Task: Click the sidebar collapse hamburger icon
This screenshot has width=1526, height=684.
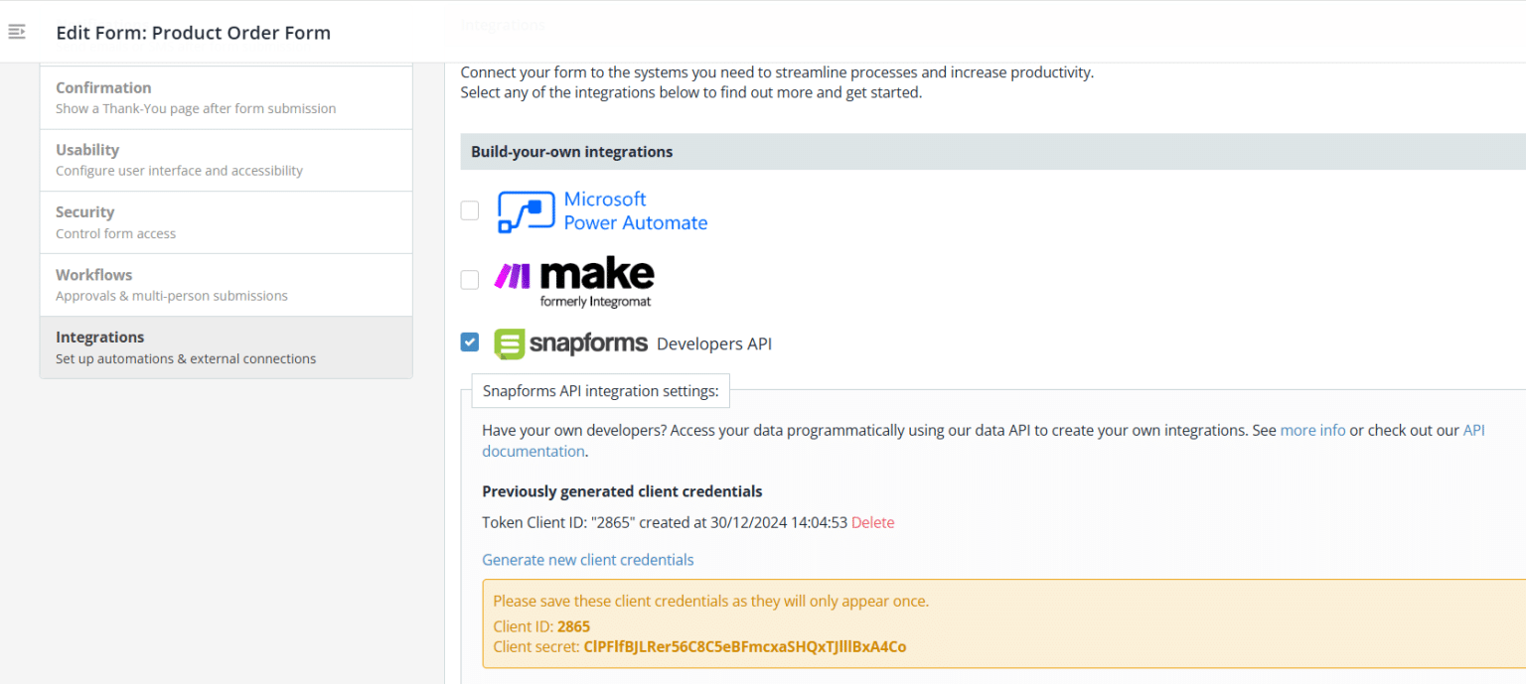Action: click(17, 31)
